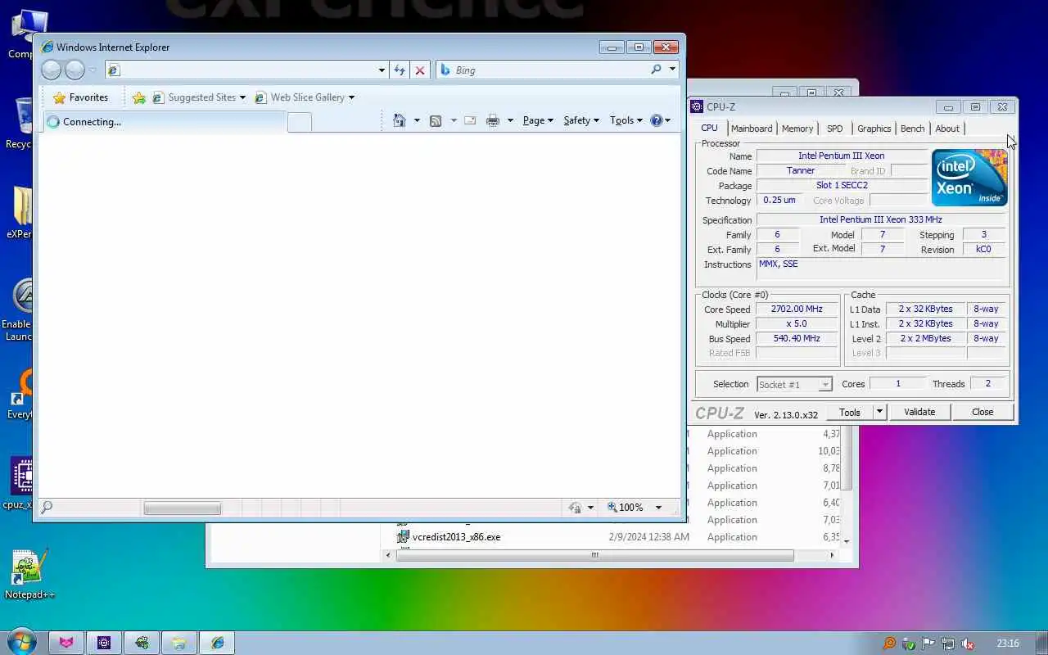Expand search provider dropdown next to Bing
Image resolution: width=1048 pixels, height=655 pixels.
672,70
